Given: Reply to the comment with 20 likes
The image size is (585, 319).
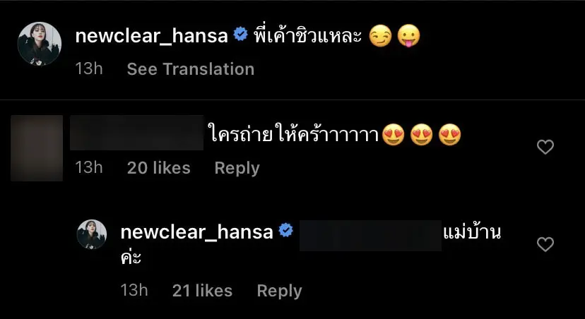Looking at the screenshot, I should [237, 168].
